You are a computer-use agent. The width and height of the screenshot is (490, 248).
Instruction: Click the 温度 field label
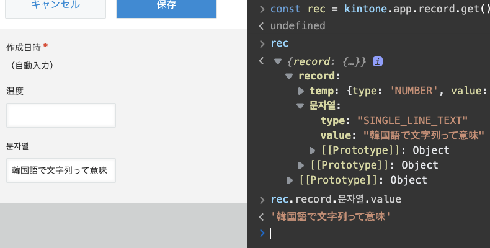pos(15,91)
